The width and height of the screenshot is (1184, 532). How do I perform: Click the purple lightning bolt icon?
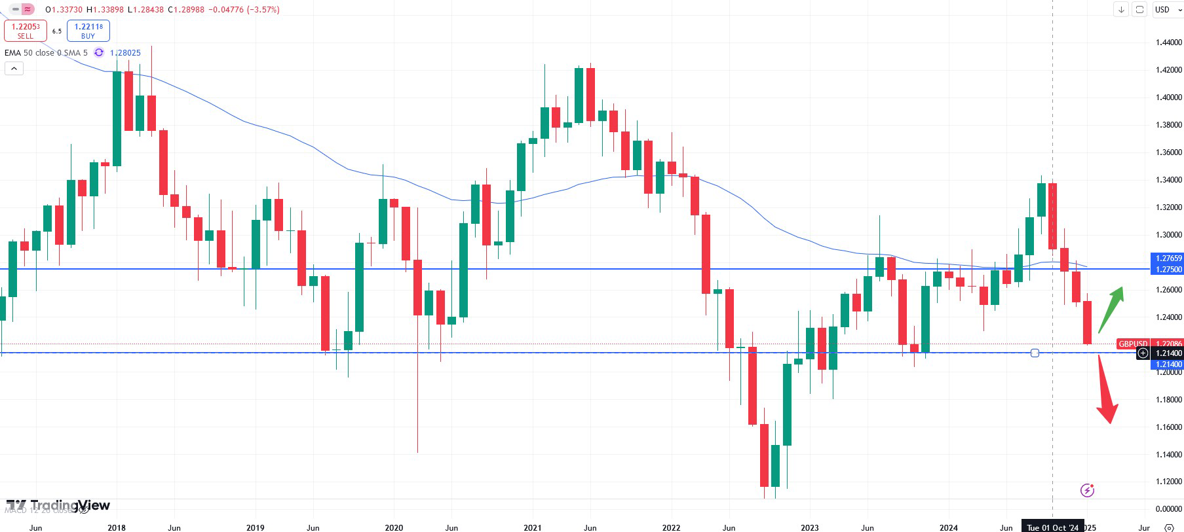[1087, 490]
